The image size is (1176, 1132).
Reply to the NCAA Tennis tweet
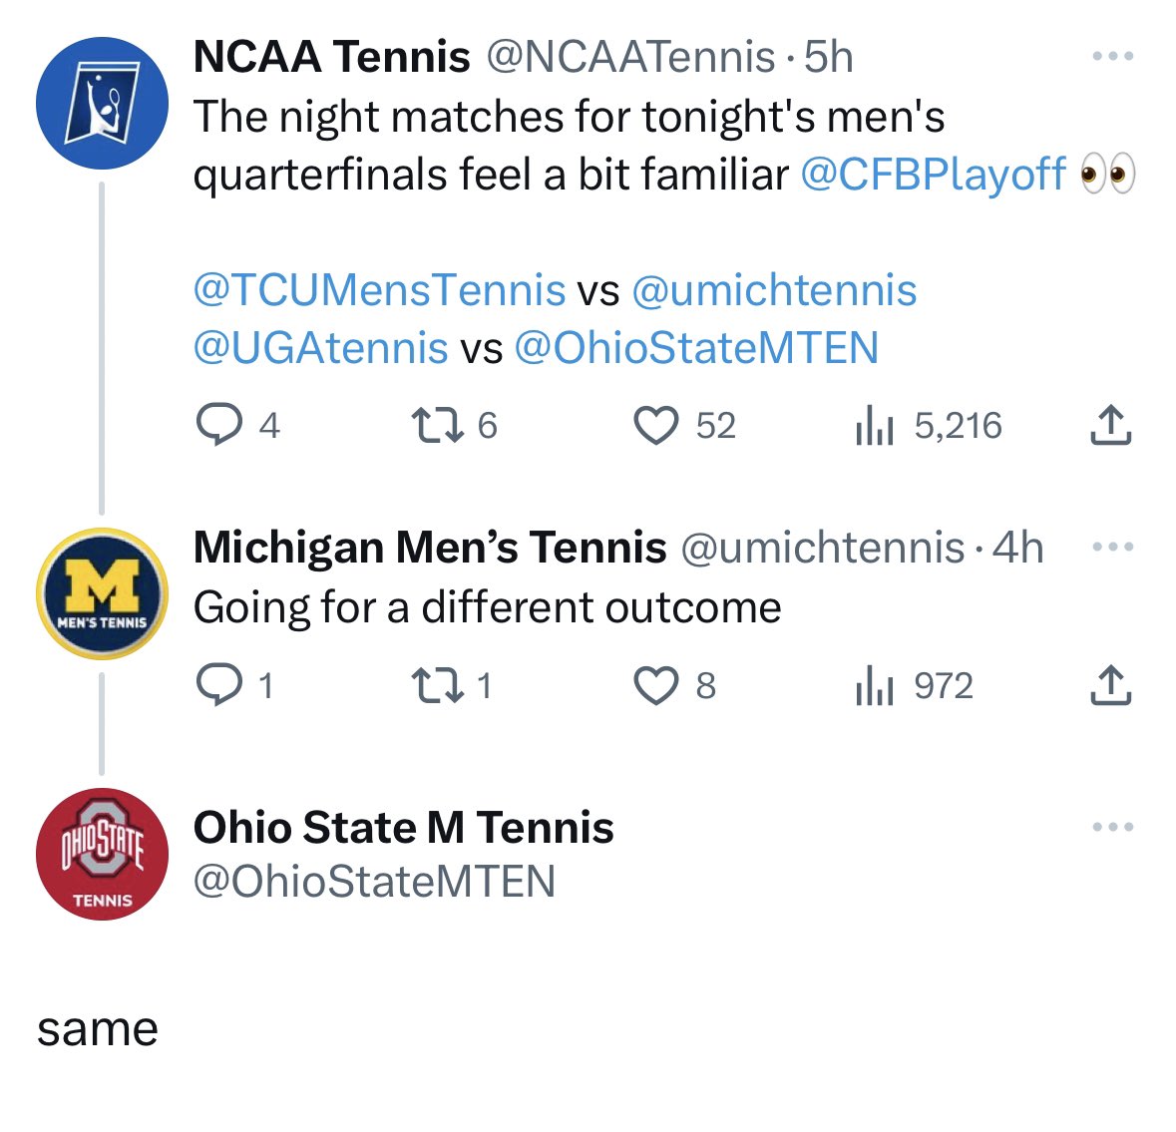[x=219, y=425]
